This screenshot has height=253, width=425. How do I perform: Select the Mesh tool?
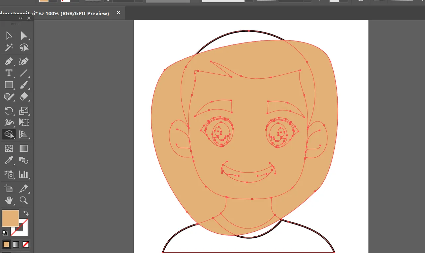tap(9, 148)
